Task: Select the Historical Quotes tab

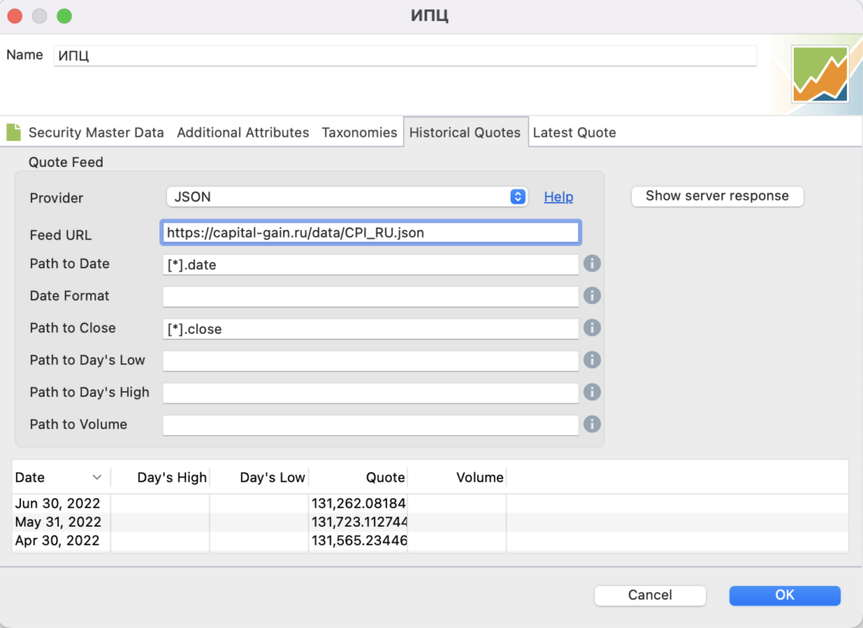Action: [465, 132]
